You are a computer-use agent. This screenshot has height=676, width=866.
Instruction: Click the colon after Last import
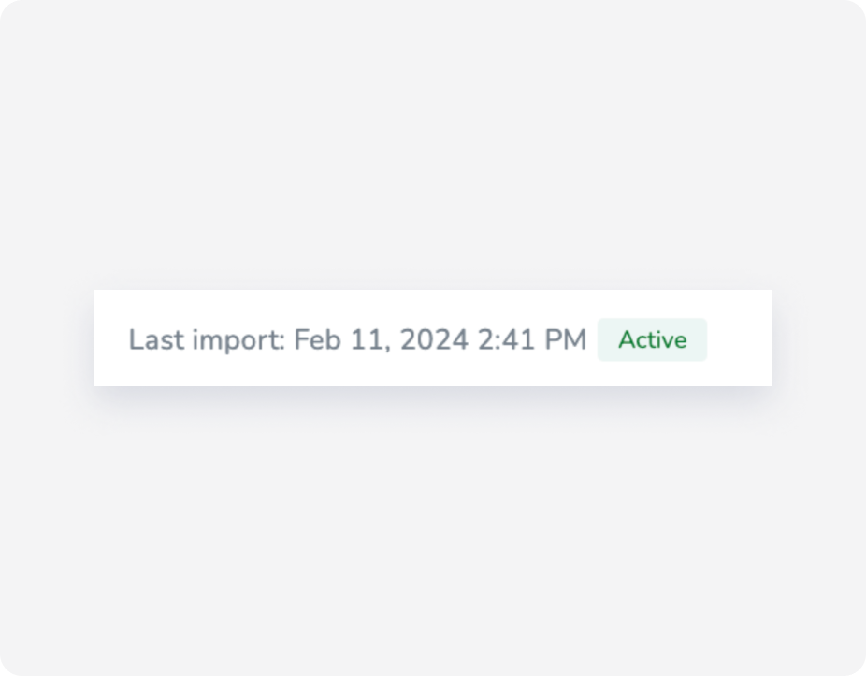(x=282, y=340)
